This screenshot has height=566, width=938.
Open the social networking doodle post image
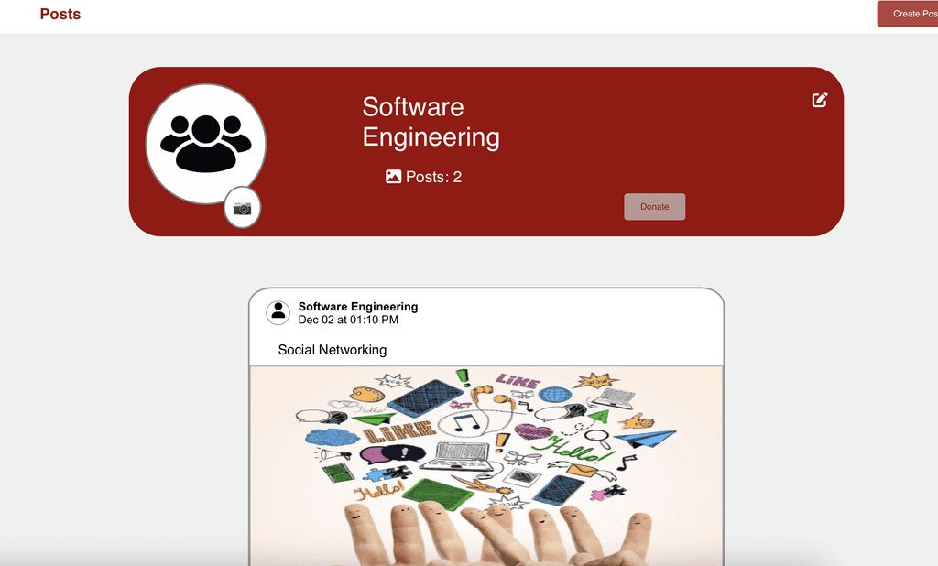coord(486,466)
